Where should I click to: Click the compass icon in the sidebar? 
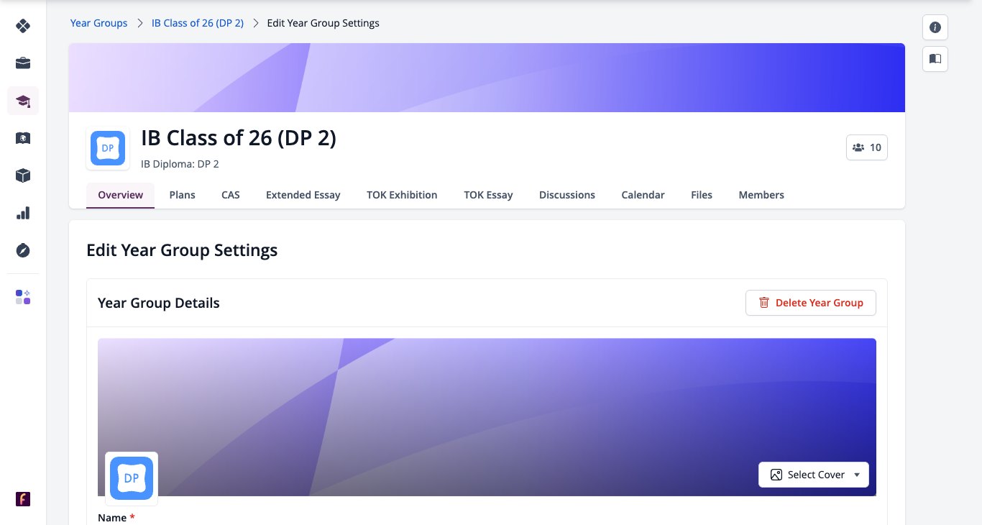(x=23, y=250)
